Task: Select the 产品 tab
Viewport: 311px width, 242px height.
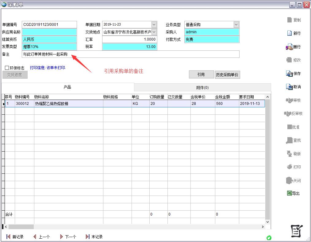Action: 67,87
